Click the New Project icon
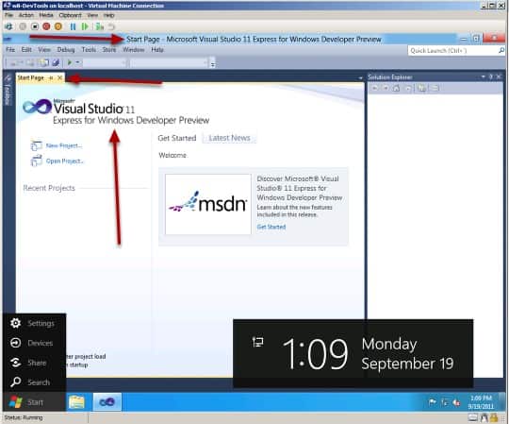 click(36, 145)
